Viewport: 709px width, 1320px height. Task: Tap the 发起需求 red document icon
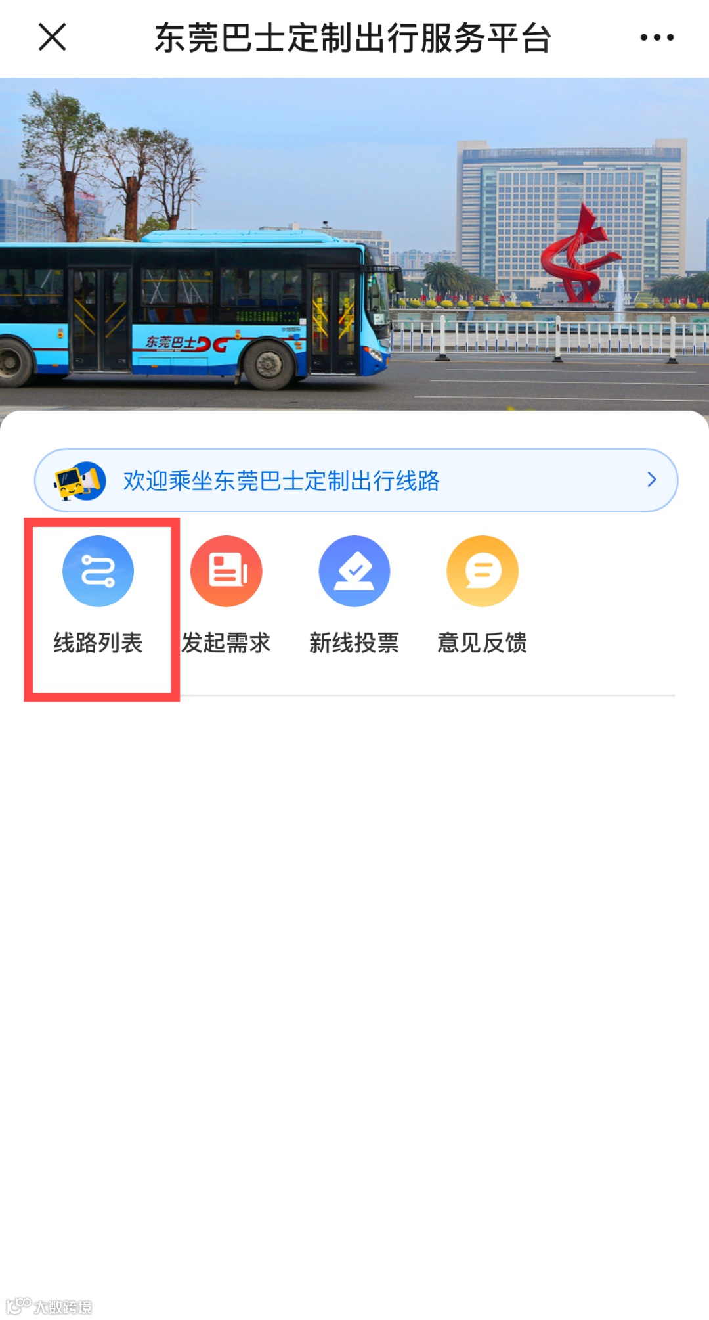pyautogui.click(x=226, y=571)
